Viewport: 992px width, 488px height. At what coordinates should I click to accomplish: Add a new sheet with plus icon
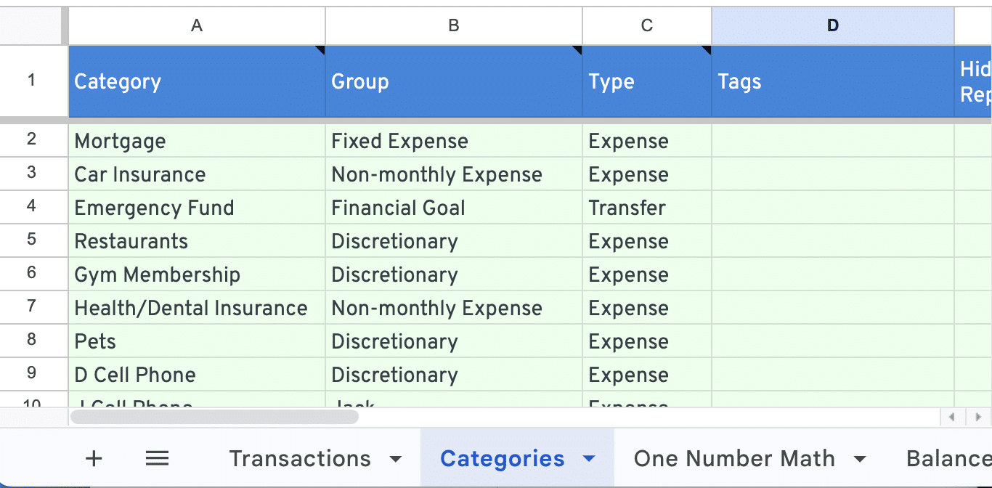(94, 458)
